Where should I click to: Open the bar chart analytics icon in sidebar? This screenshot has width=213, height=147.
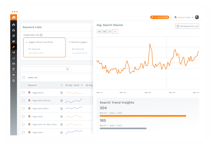click(x=13, y=58)
